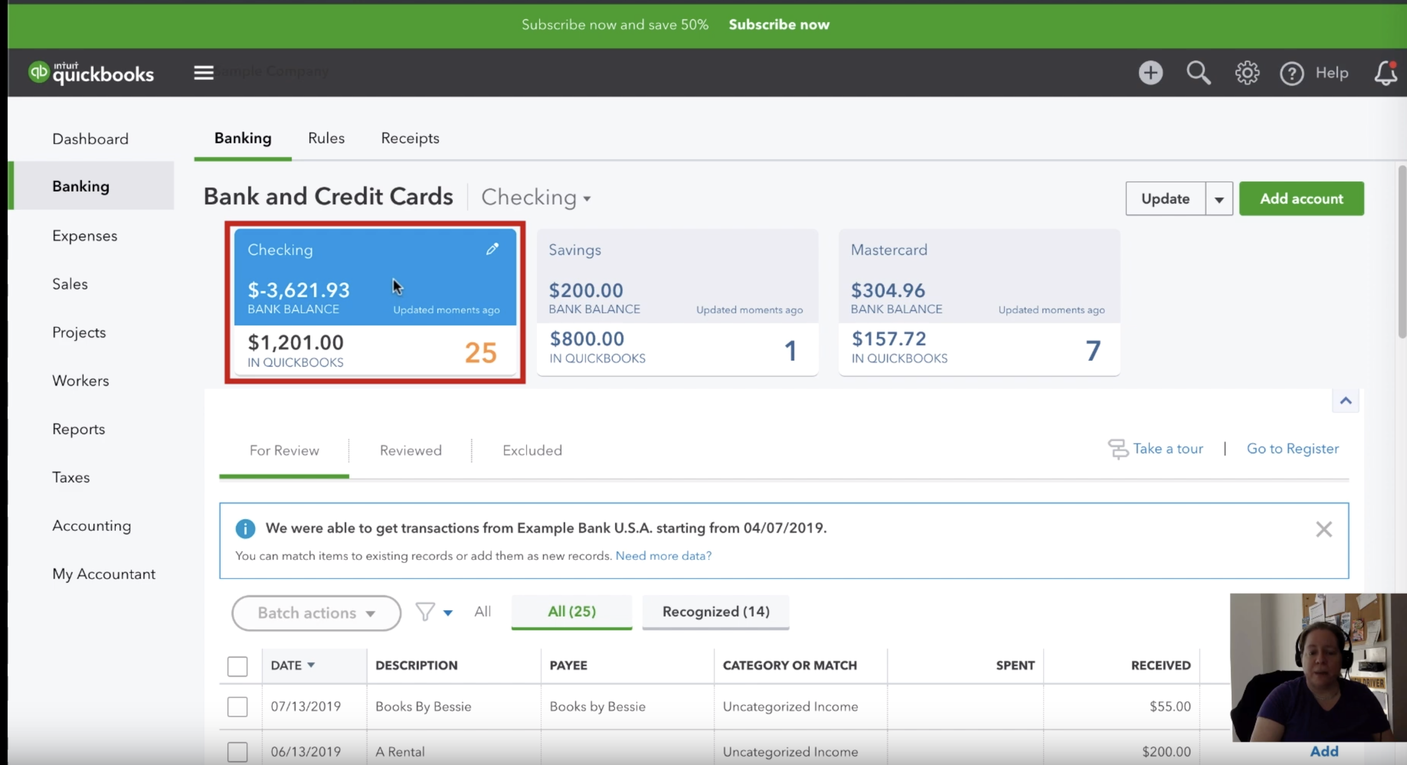Sort by the DATE column header

(293, 665)
